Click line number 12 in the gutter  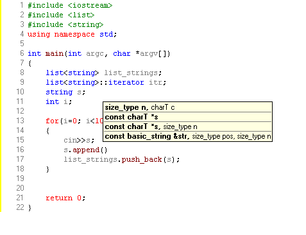(20, 111)
